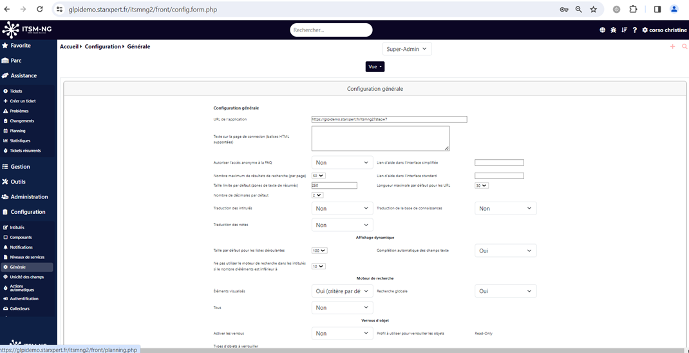Click the Rechercher search field
Screen dimensions: 689x353
[x=331, y=30]
